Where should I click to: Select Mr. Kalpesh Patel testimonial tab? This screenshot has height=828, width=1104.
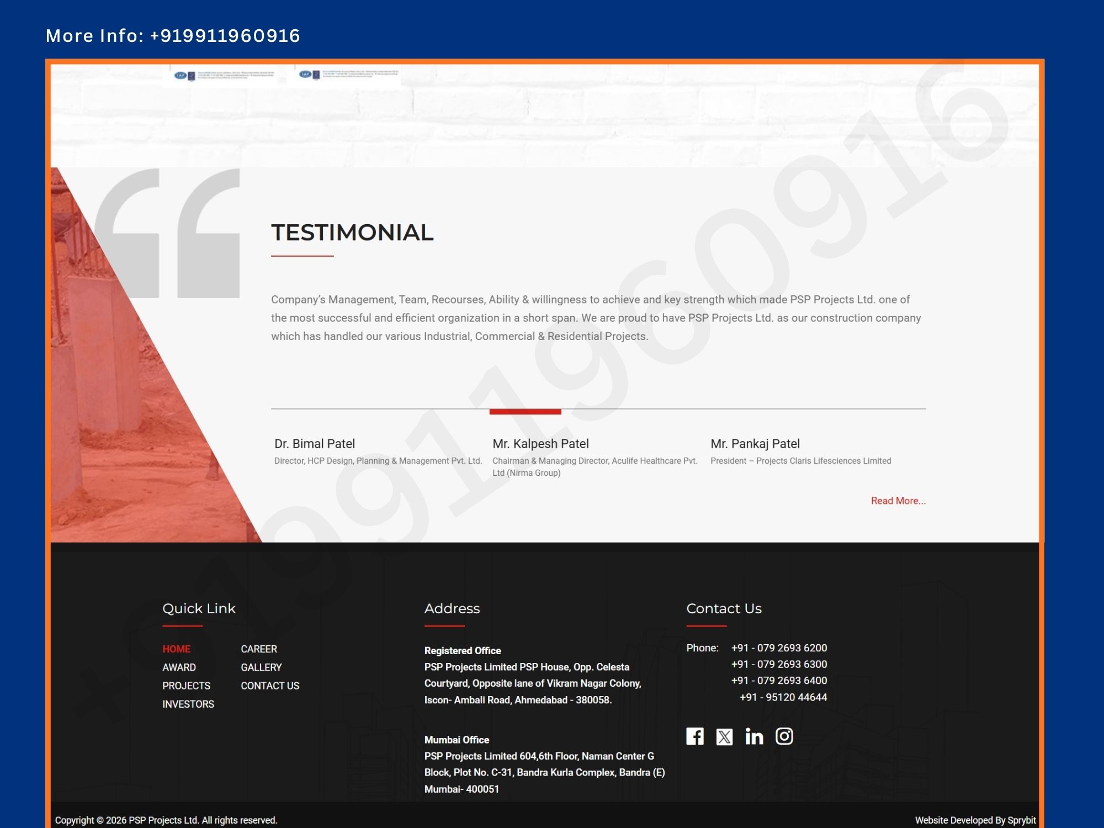(540, 444)
